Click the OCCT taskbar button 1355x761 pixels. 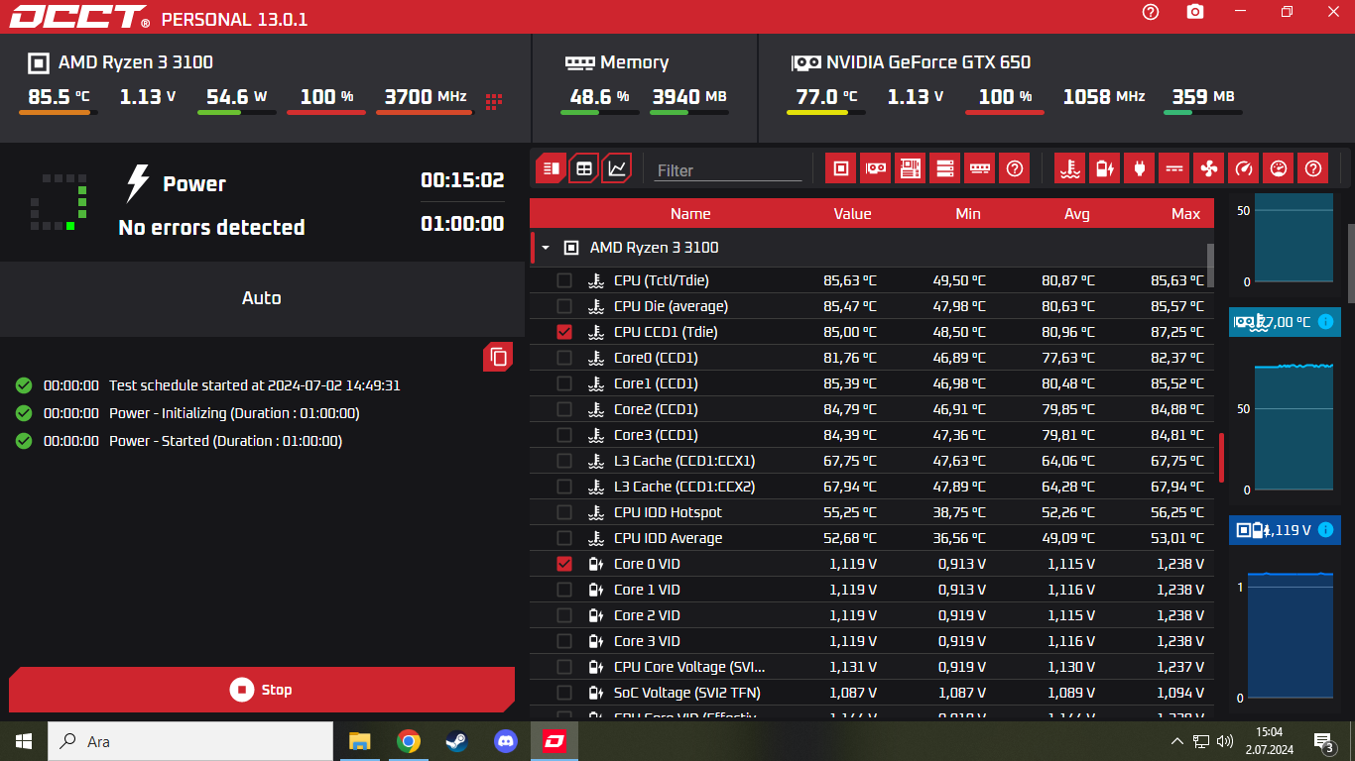pos(554,741)
